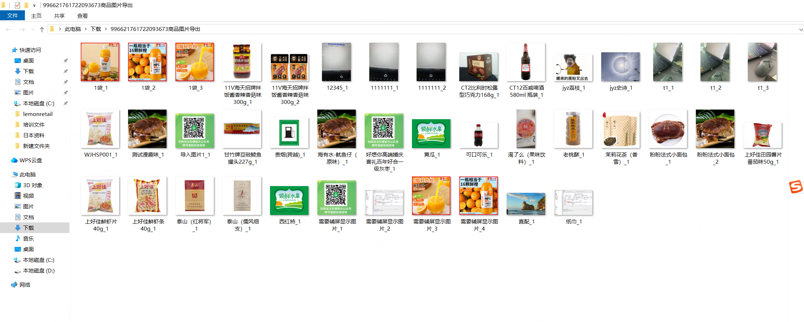Select the WJHSP001_1 snack thumbnail
This screenshot has height=322, width=804.
pos(100,129)
